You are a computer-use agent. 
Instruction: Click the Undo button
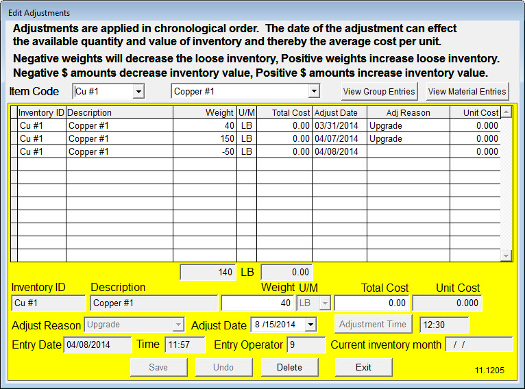[223, 367]
